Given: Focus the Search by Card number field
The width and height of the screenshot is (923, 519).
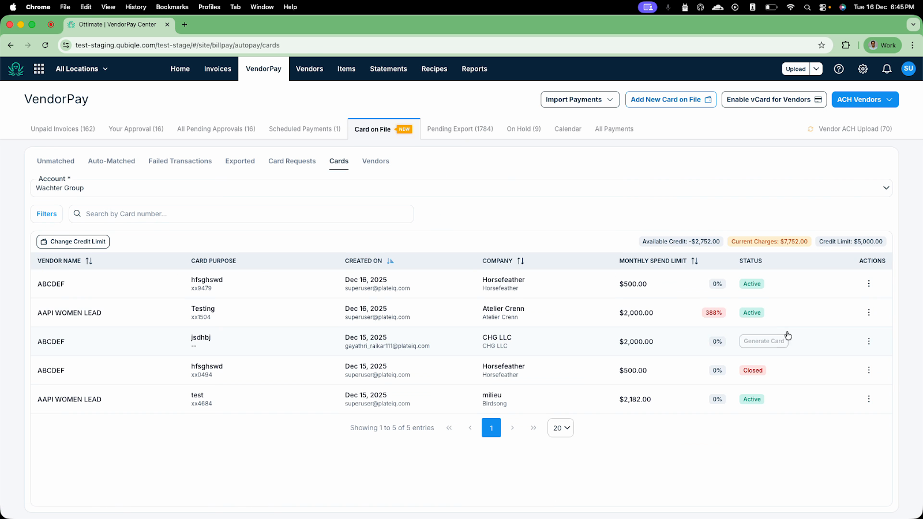Looking at the screenshot, I should coord(241,214).
